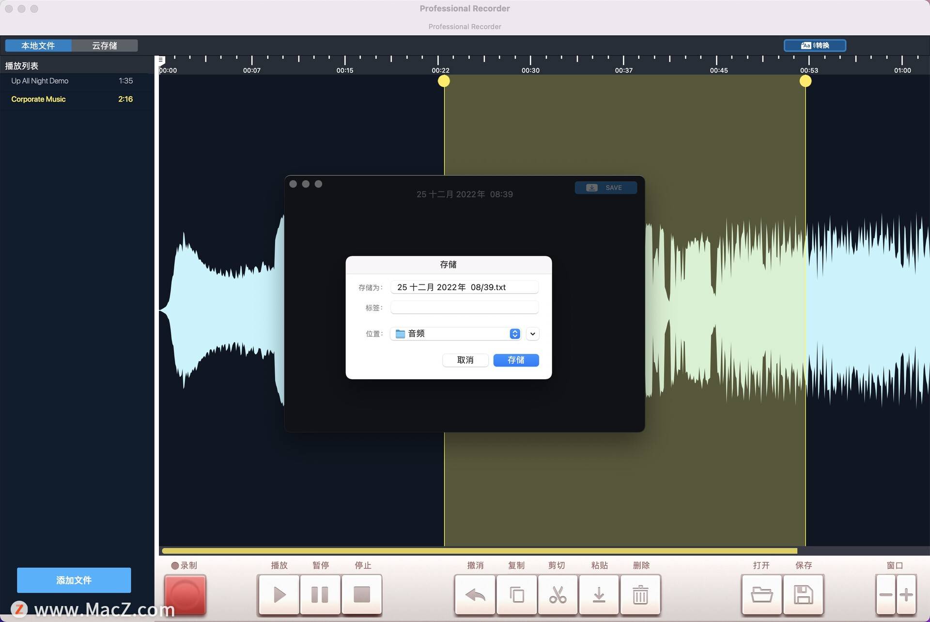
Task: Click the right yellow selection marker
Action: (805, 81)
